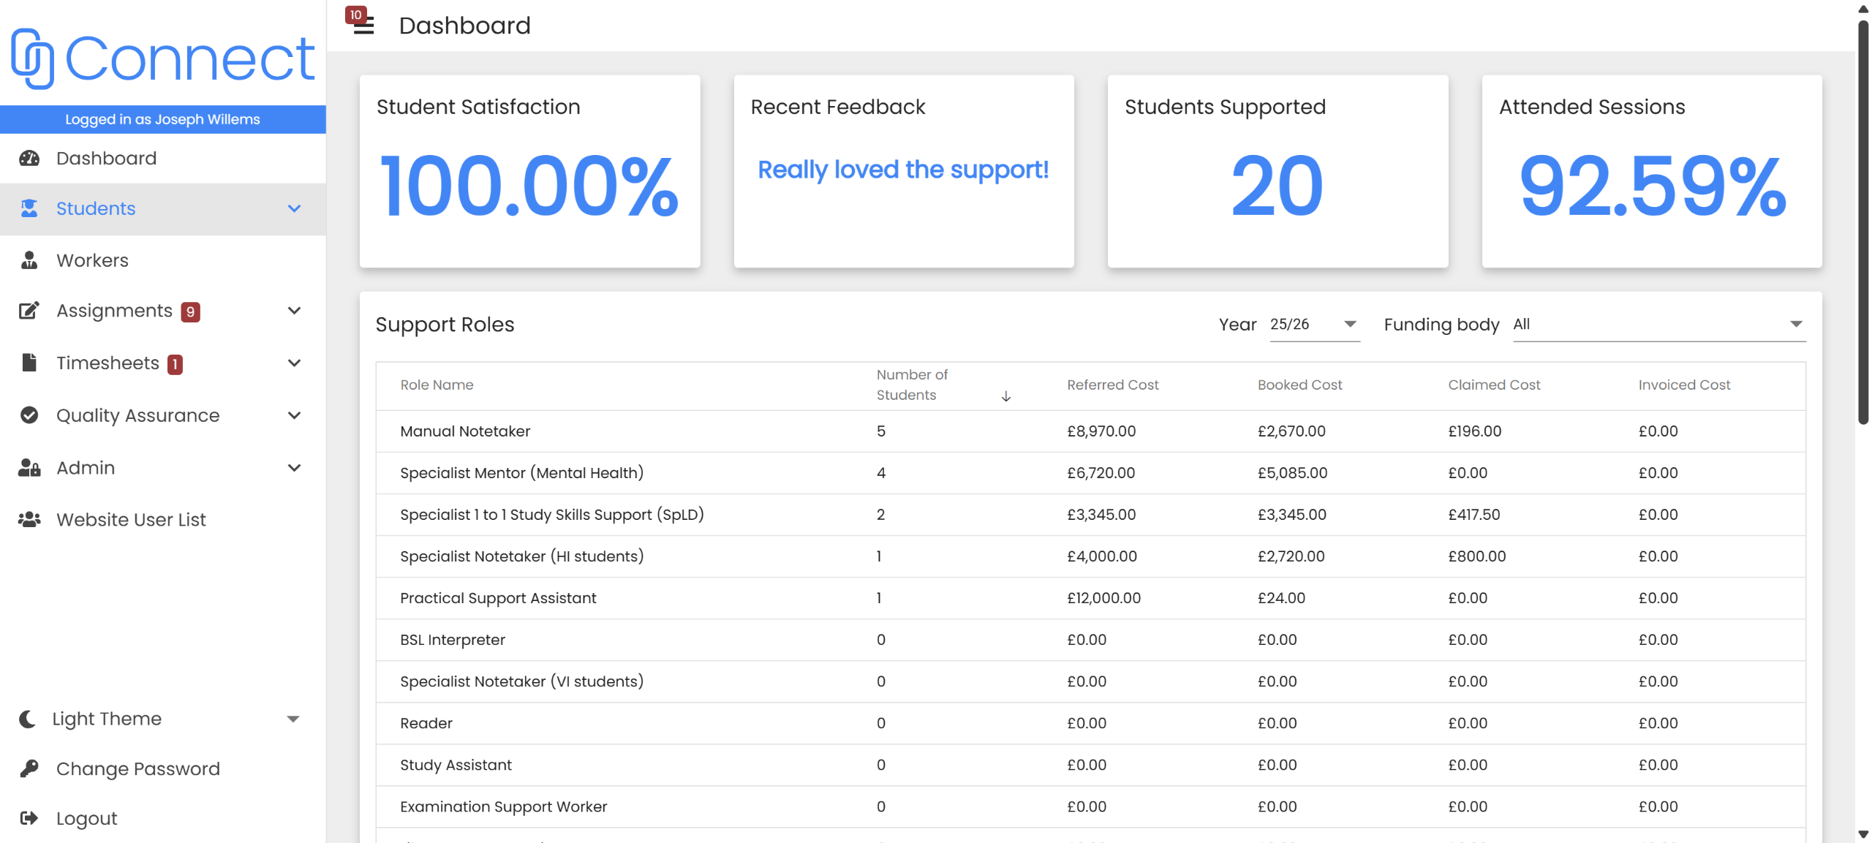Click the hamburger menu icon with badge

click(x=363, y=24)
